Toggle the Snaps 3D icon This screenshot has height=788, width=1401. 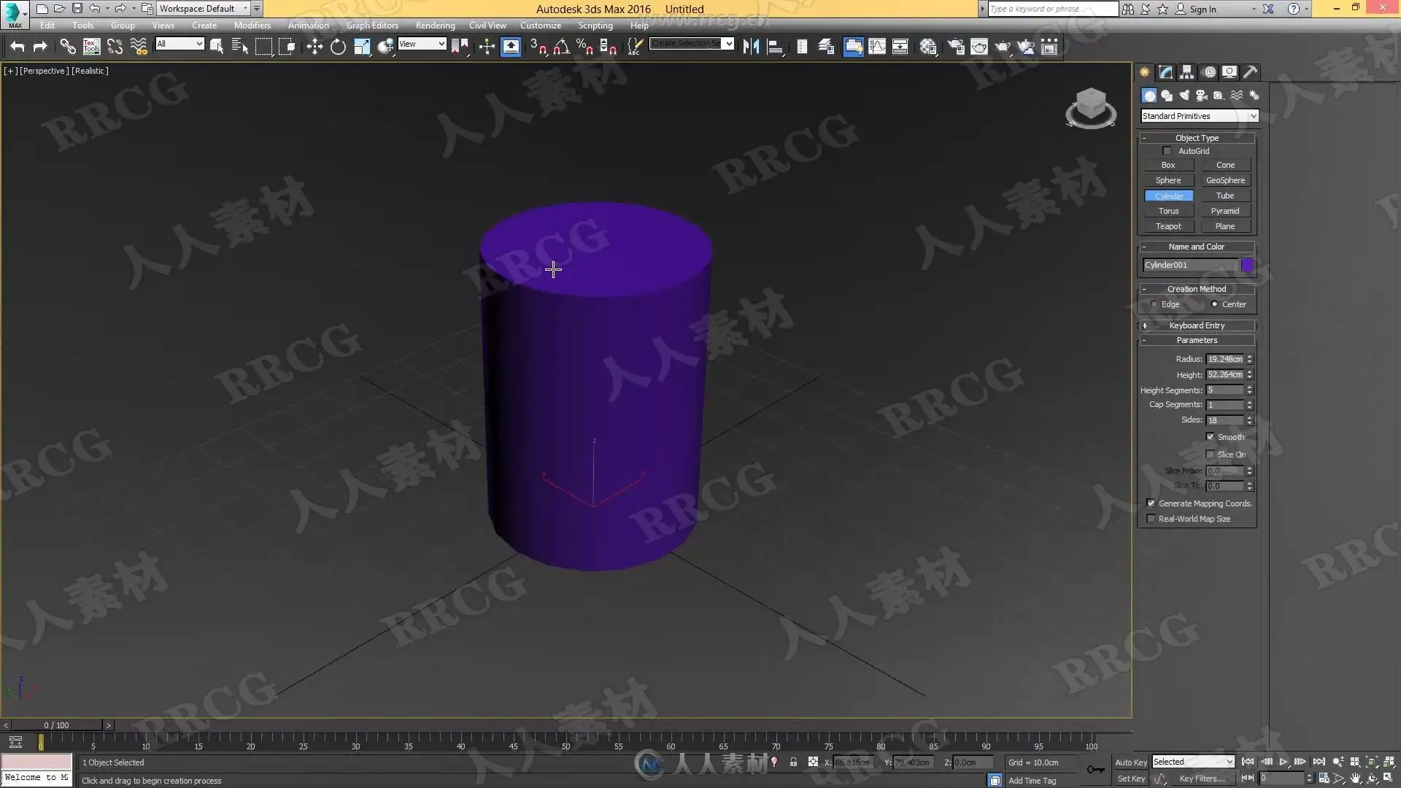pyautogui.click(x=538, y=47)
